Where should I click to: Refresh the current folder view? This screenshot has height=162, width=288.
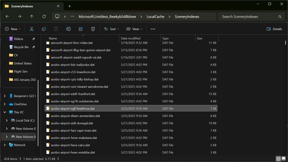[x=44, y=17]
